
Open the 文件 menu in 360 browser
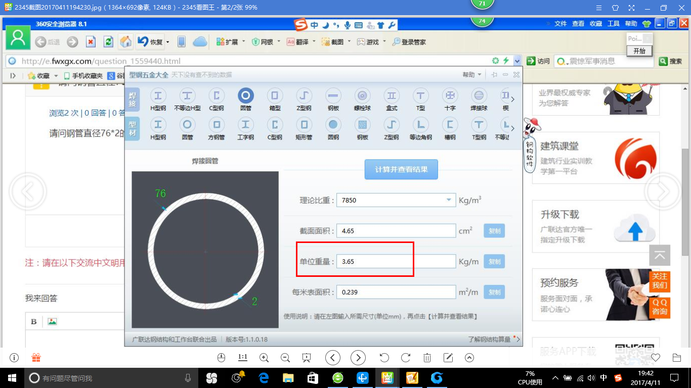point(560,24)
